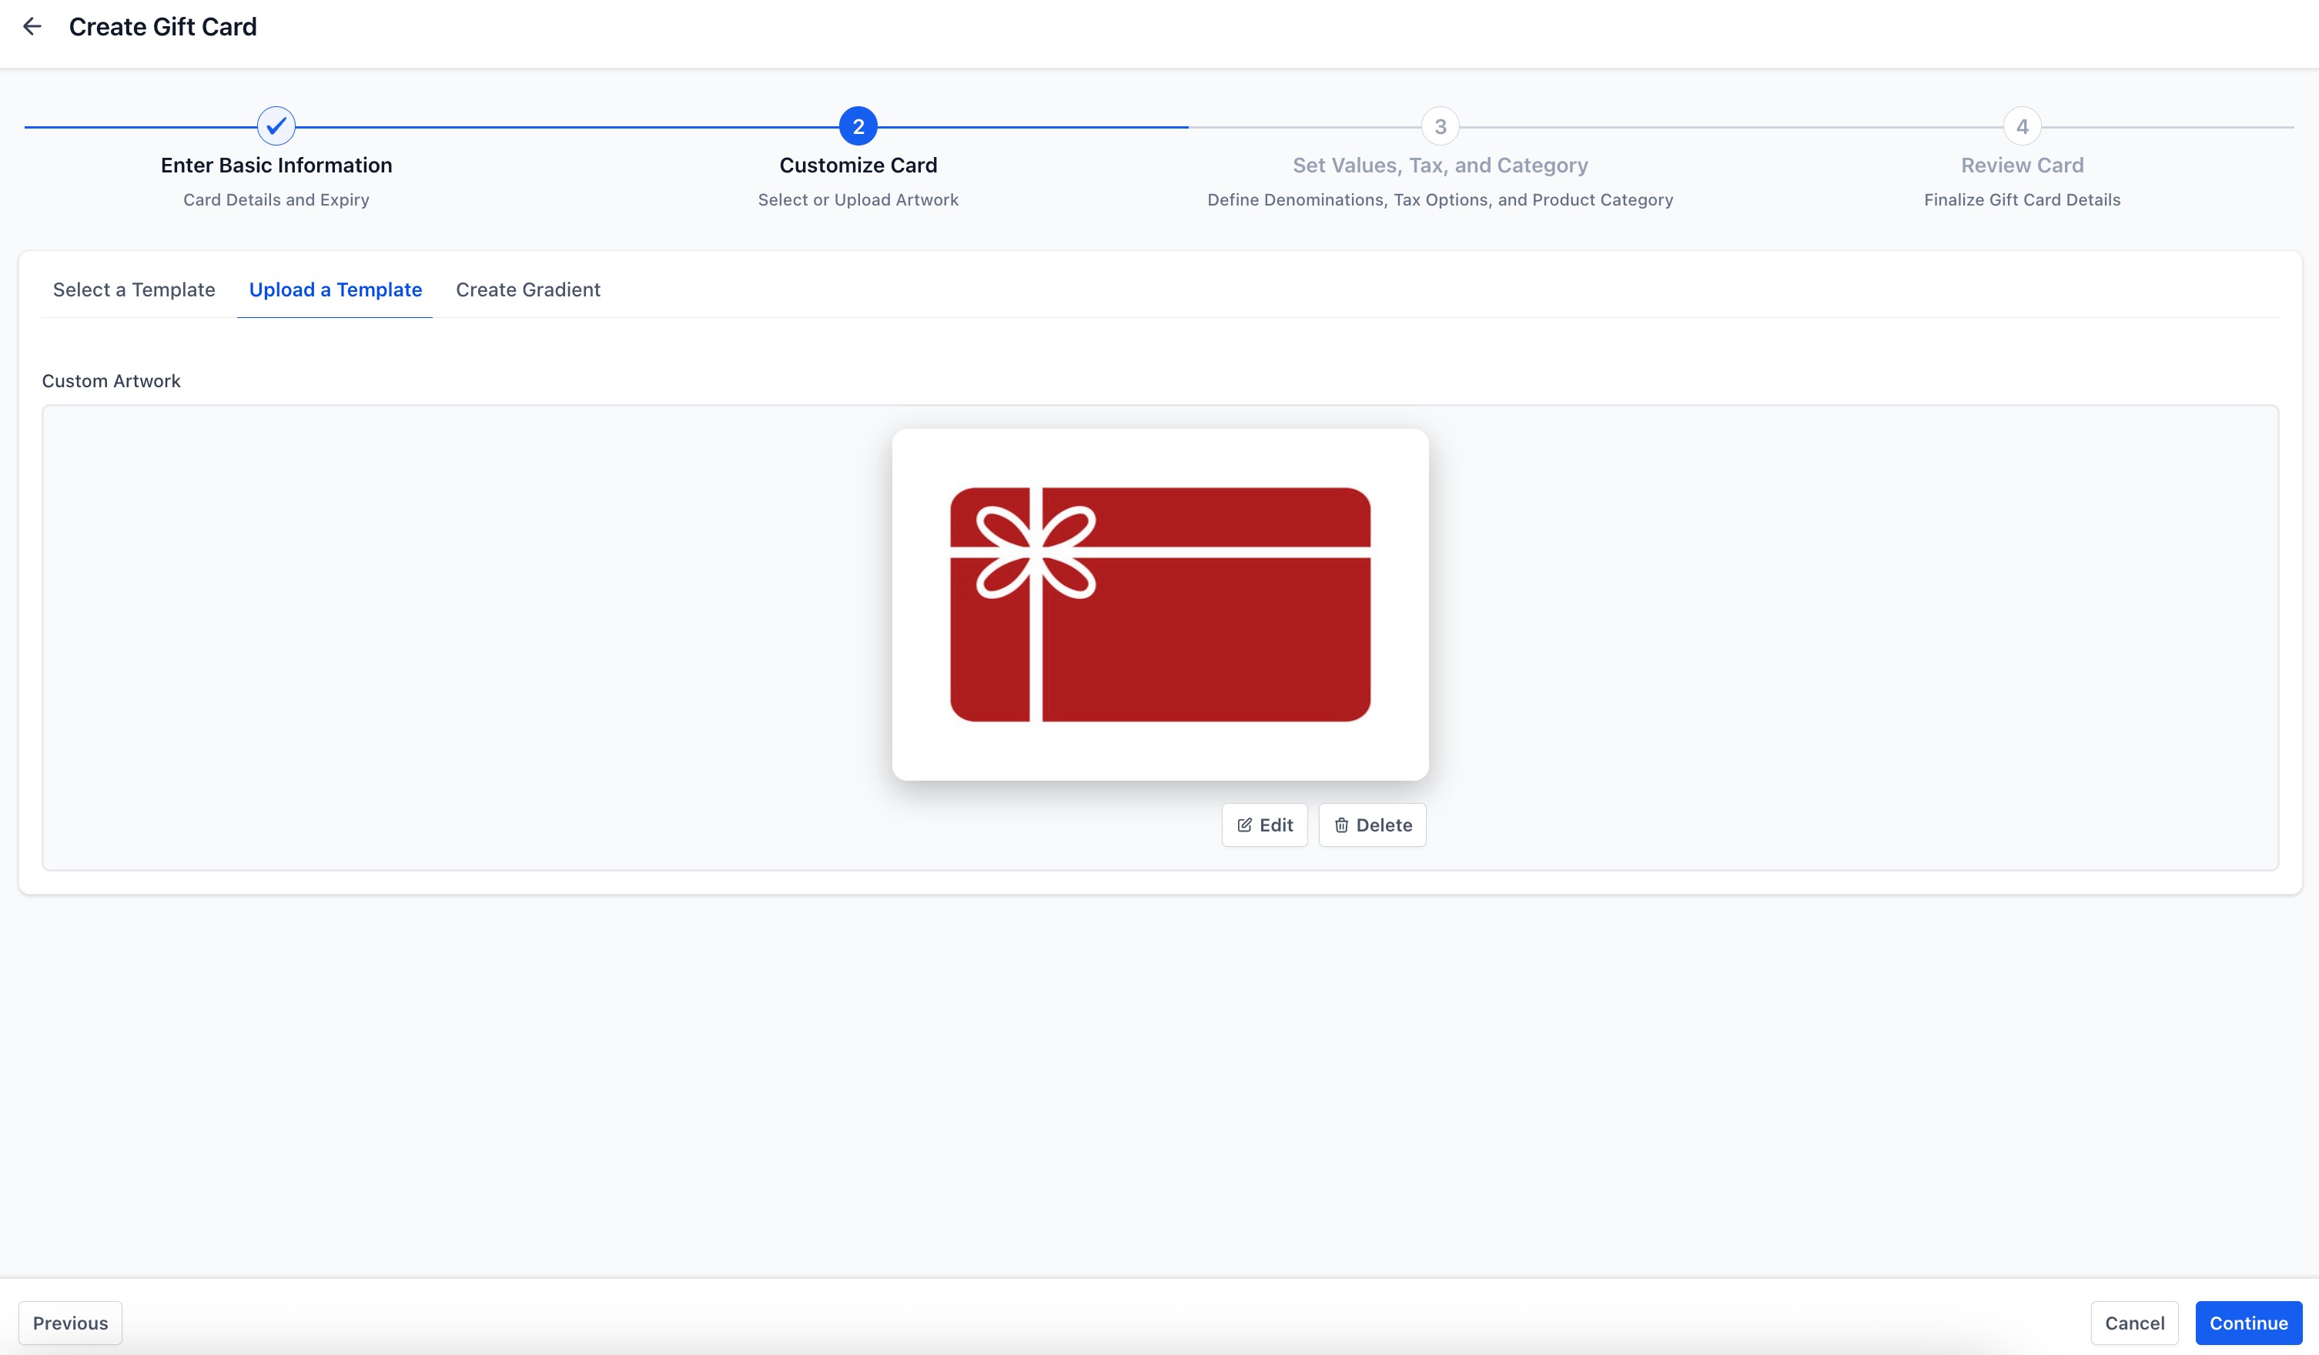The height and width of the screenshot is (1355, 2319).
Task: Click the step 3 circle indicator
Action: 1441,126
